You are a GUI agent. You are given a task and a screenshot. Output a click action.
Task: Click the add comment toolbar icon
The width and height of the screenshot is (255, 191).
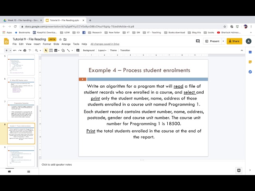pyautogui.click(x=78, y=51)
